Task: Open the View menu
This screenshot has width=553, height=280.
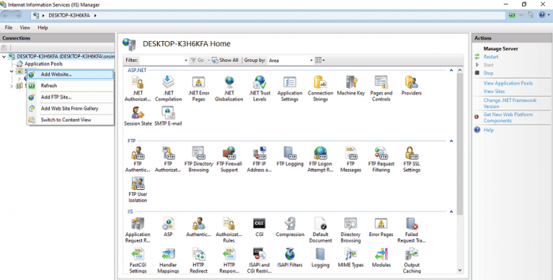Action: click(x=24, y=27)
